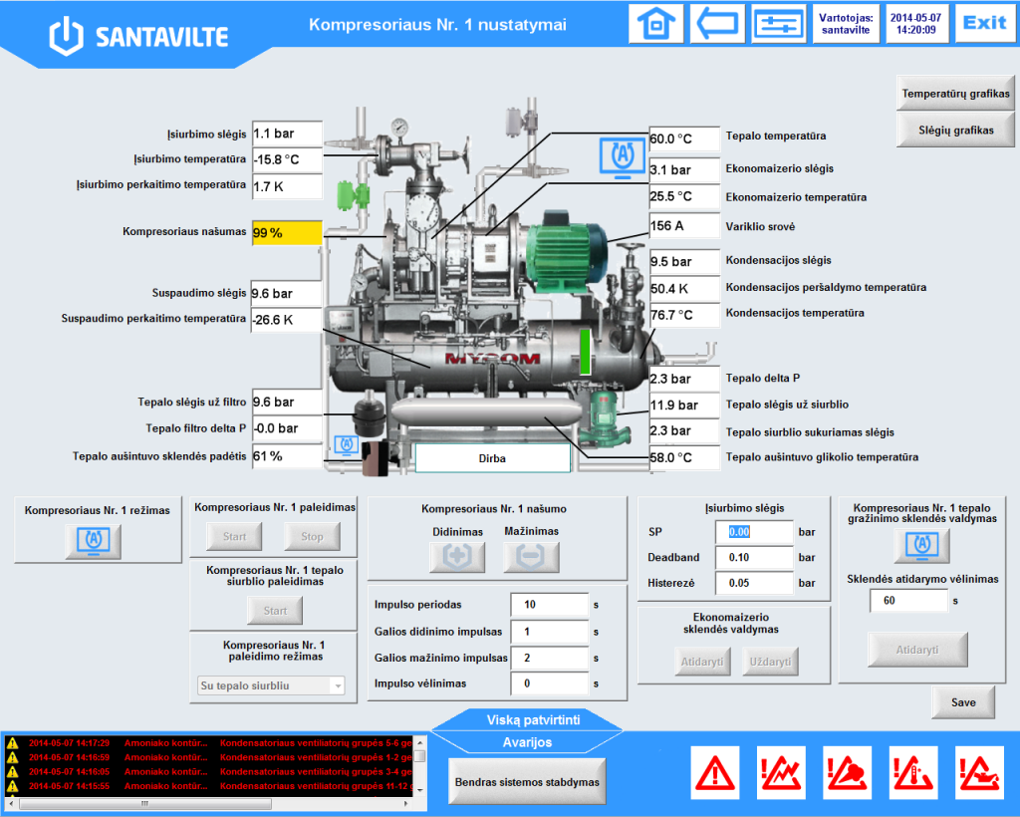Click the alarm list horizontal scrollbar thumb
The width and height of the screenshot is (1020, 817).
[145, 804]
